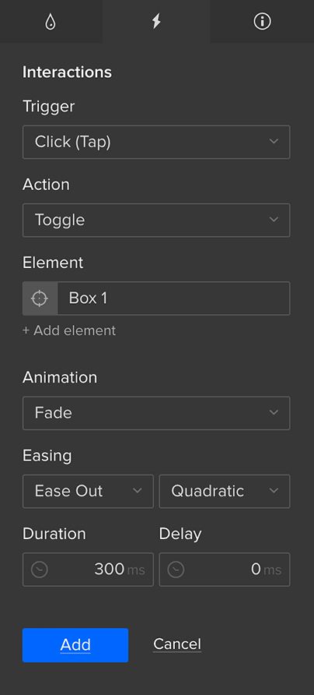The image size is (314, 695).
Task: Click the chevron arrow in Animation dropdown
Action: tap(274, 413)
